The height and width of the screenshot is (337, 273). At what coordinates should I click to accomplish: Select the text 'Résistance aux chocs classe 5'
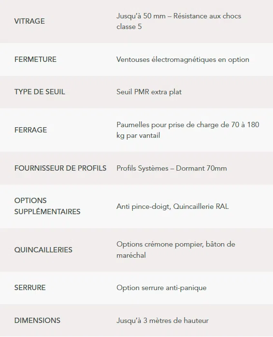(x=179, y=21)
